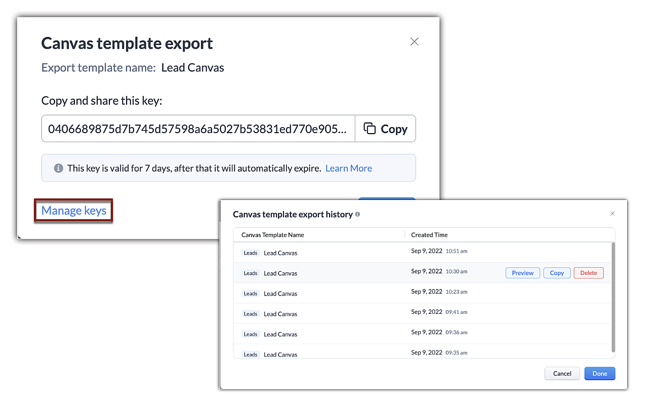
Task: Close the Canvas template export dialog
Action: [x=414, y=42]
